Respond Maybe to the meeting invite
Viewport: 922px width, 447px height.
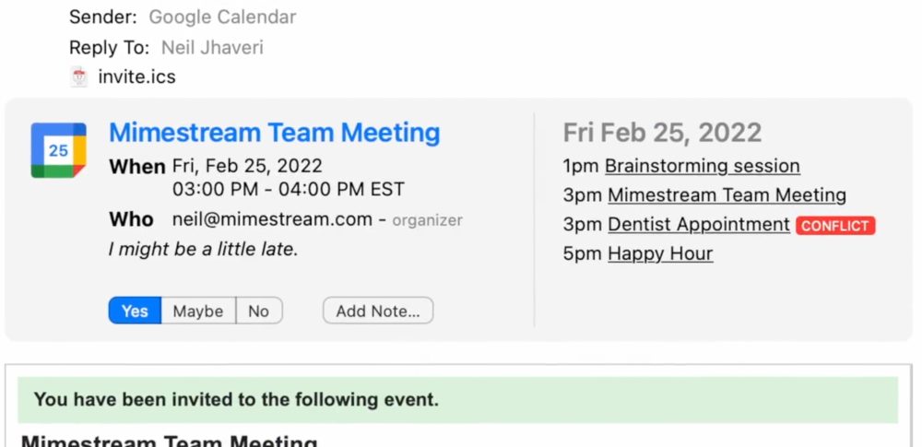pos(198,311)
